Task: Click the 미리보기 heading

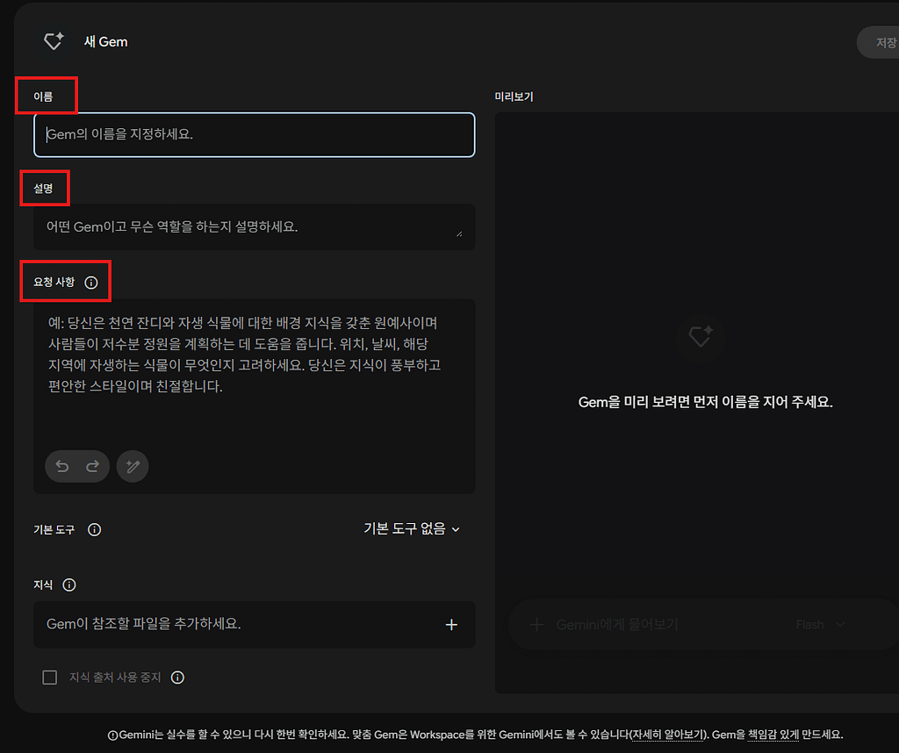Action: 514,97
